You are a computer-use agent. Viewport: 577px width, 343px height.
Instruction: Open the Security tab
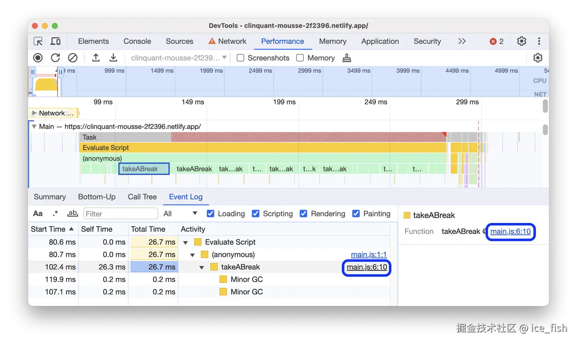[x=427, y=41]
